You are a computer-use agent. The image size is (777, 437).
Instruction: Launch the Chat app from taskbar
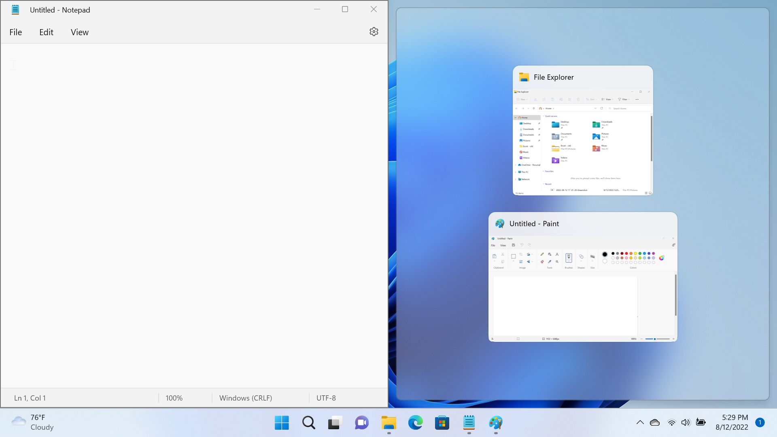[362, 423]
